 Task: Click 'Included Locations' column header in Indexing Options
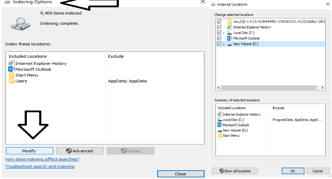point(28,56)
